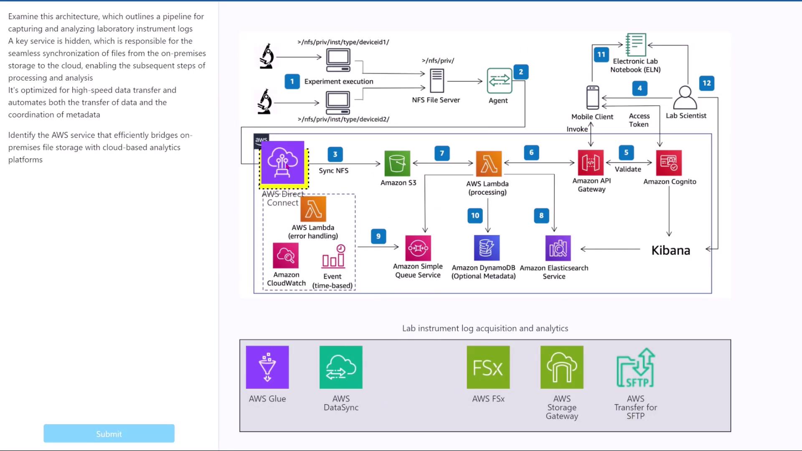Click the Amazon API Gateway icon

tap(591, 162)
